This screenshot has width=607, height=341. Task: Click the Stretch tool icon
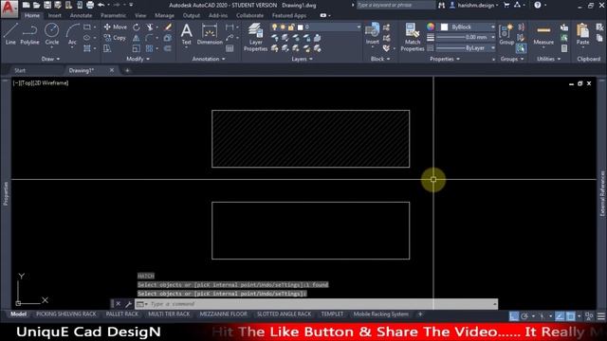(107, 48)
